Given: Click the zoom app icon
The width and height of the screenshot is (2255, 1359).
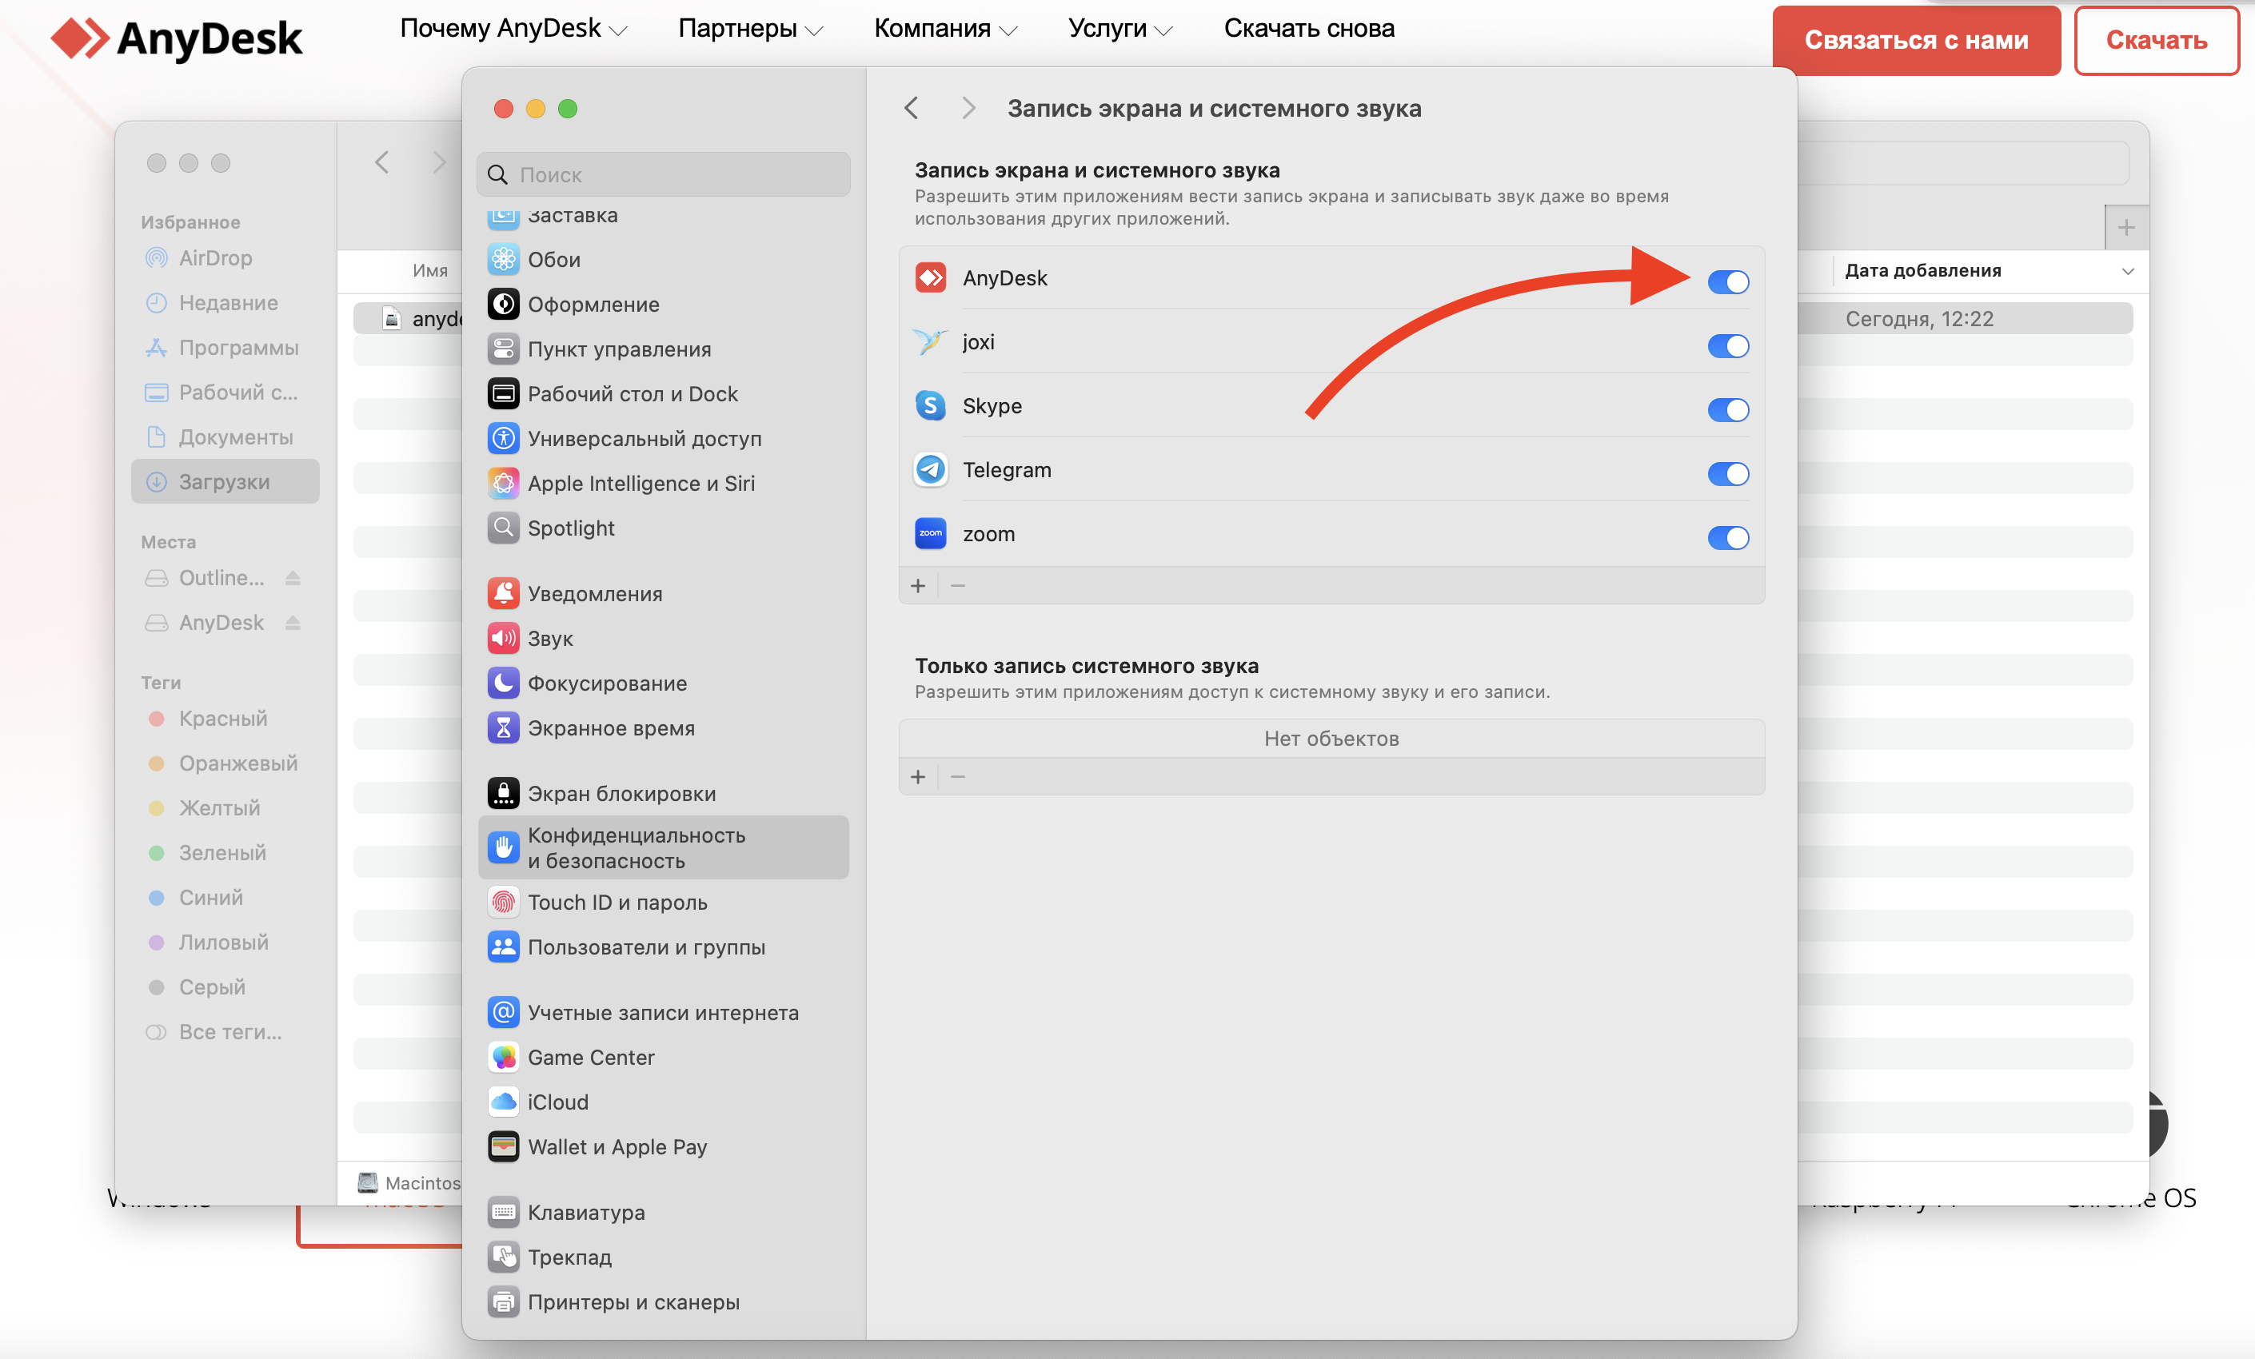Looking at the screenshot, I should 931,533.
